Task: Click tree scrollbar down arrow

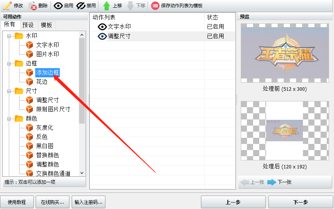Action: pyautogui.click(x=82, y=173)
